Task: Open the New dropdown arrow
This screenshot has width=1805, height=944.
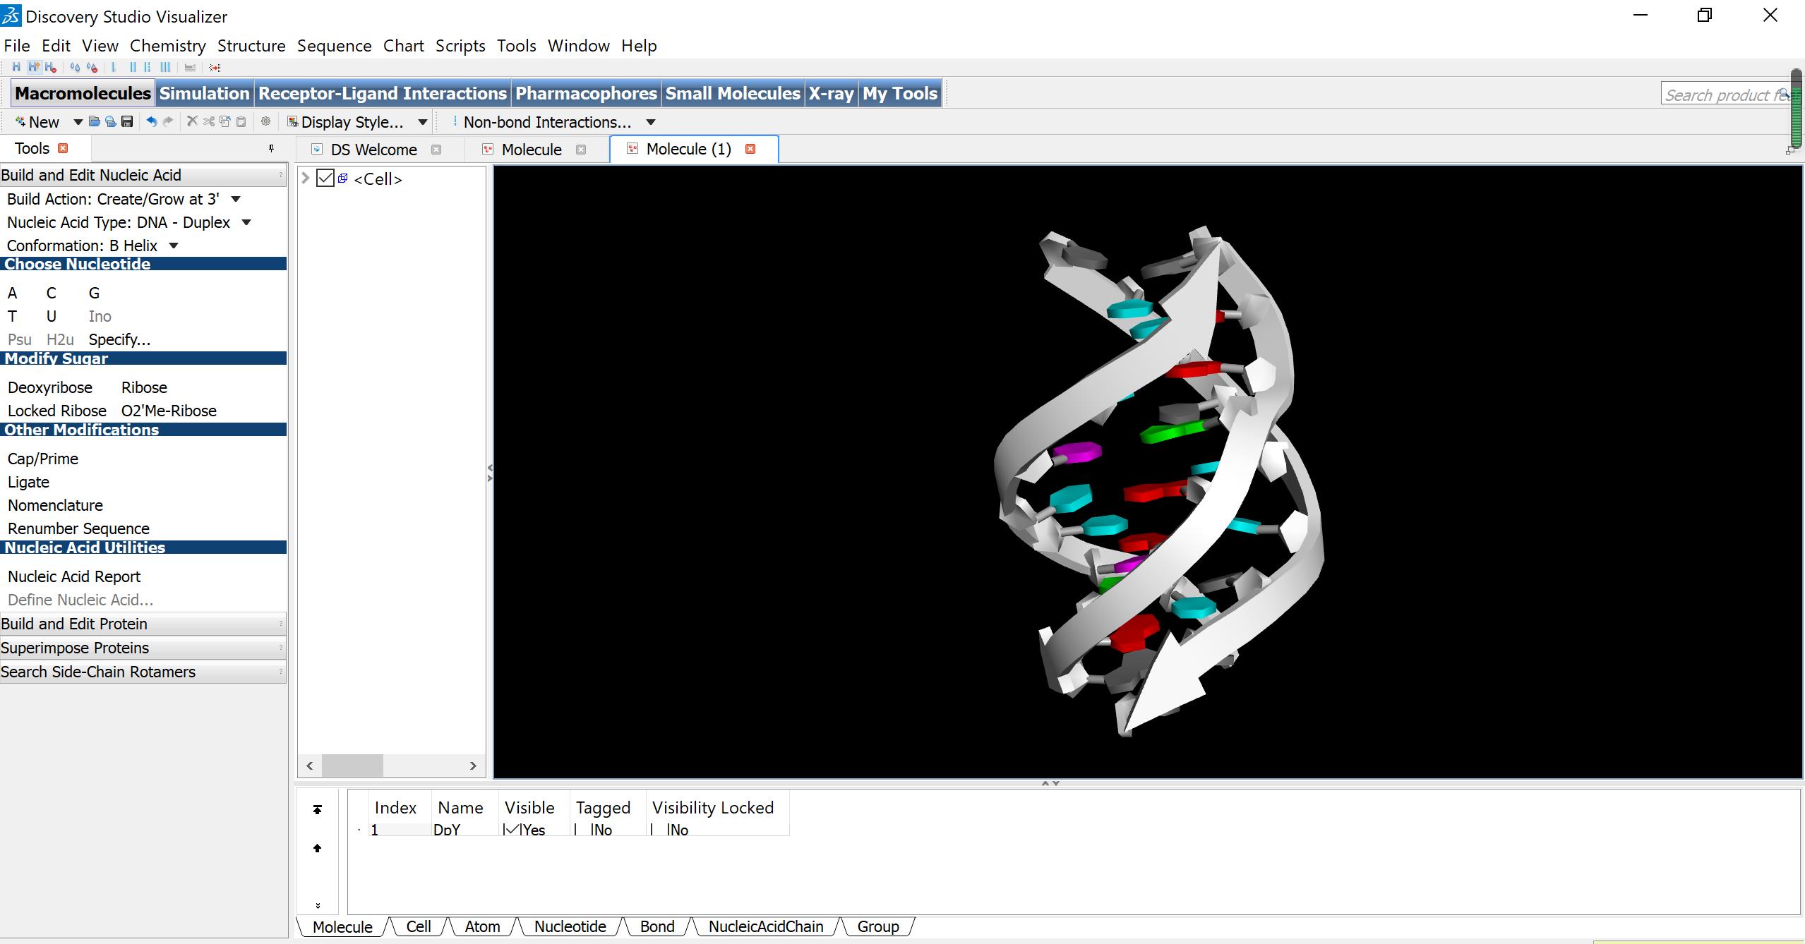Action: [78, 122]
